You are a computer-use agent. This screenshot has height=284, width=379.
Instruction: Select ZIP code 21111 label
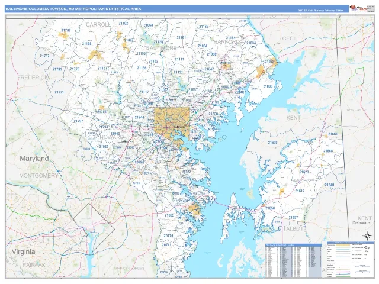coord(179,59)
